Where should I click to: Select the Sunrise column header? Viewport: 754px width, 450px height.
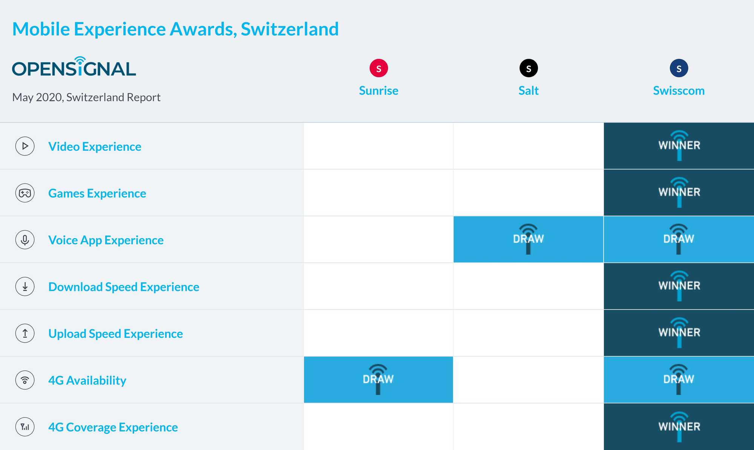click(379, 90)
